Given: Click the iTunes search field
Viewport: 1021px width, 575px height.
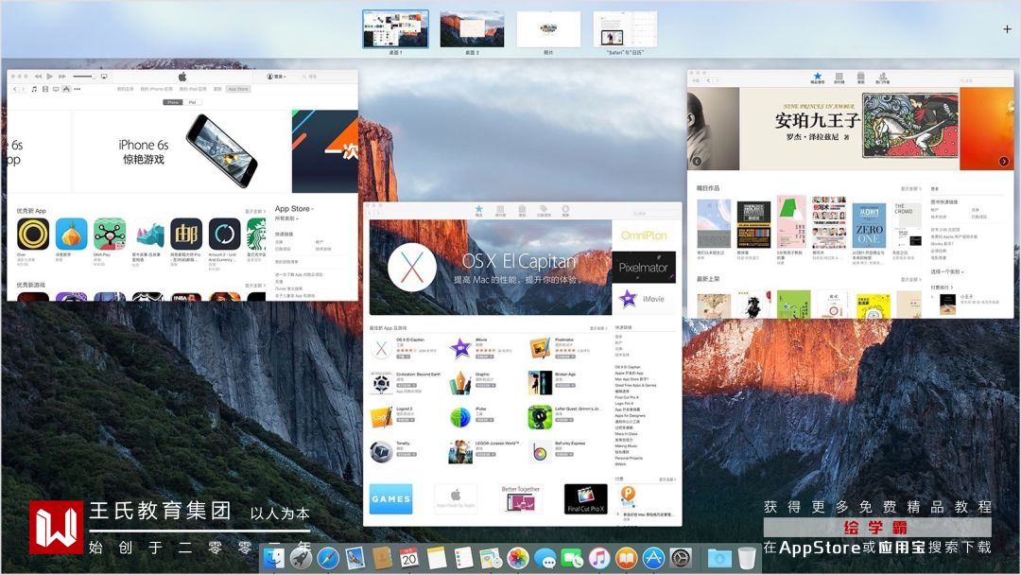Looking at the screenshot, I should (327, 77).
